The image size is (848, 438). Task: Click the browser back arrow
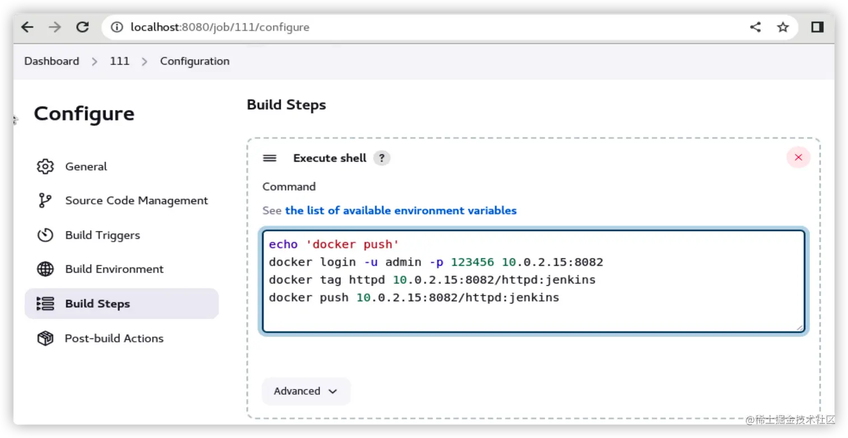pyautogui.click(x=27, y=27)
